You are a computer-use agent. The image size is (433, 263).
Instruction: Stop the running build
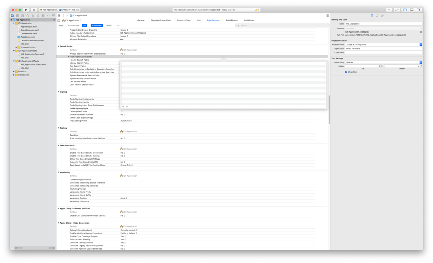pos(34,10)
